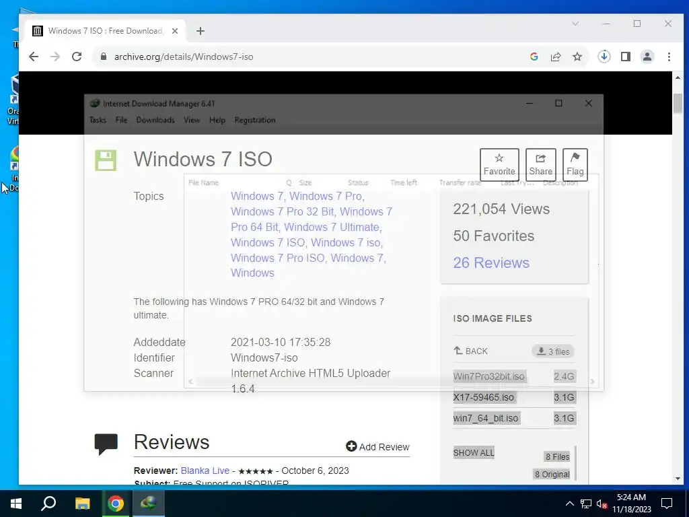The height and width of the screenshot is (517, 689).
Task: Reload the archive.org page
Action: pyautogui.click(x=77, y=57)
